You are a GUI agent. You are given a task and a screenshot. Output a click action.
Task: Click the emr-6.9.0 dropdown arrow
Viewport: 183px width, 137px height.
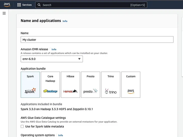[79, 59]
